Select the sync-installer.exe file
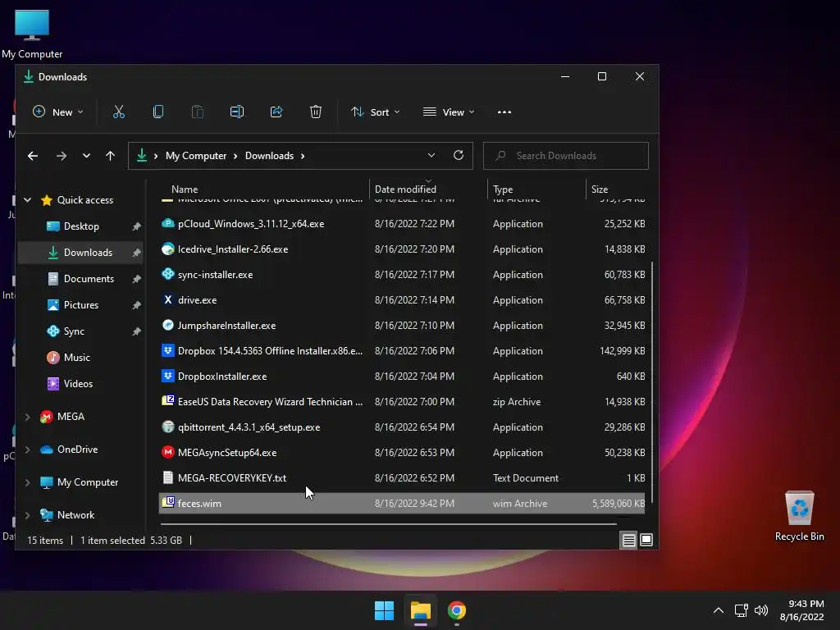Screen dimensions: 840x630 tap(402, 274)
